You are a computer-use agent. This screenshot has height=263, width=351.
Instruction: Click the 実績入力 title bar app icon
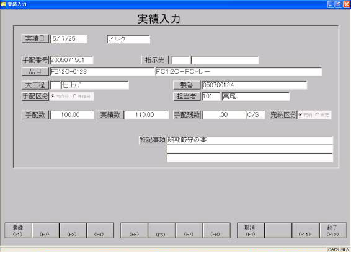pyautogui.click(x=3, y=4)
